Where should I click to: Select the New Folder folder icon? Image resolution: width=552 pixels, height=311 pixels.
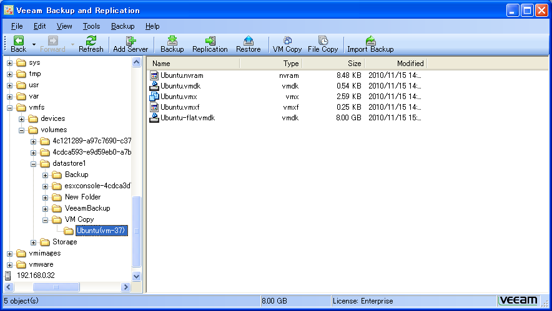(x=57, y=197)
